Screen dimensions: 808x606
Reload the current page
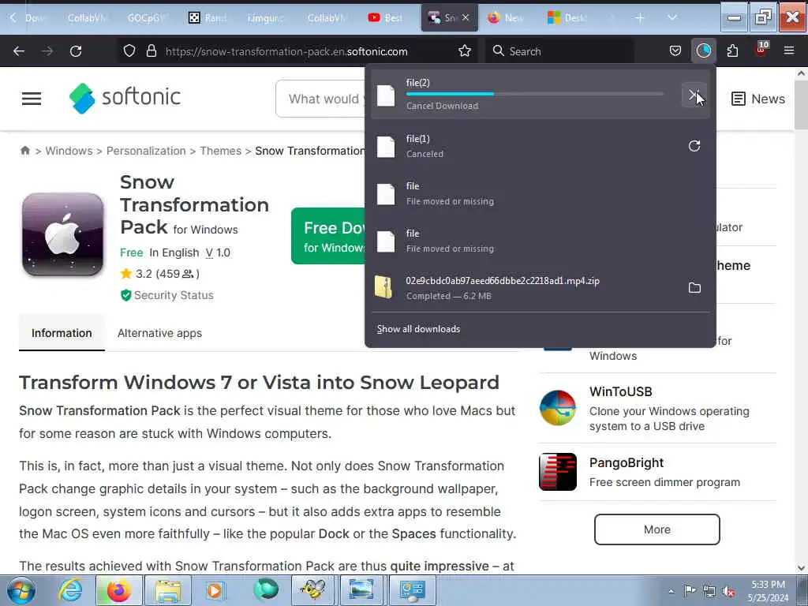click(76, 51)
